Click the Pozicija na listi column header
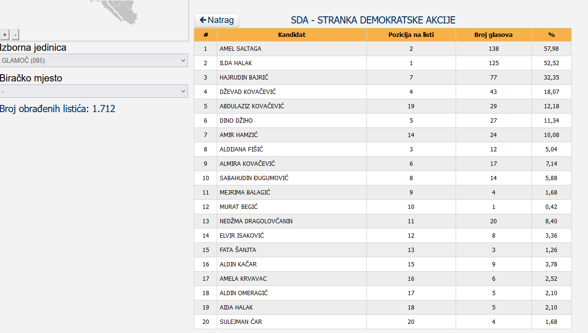 411,35
